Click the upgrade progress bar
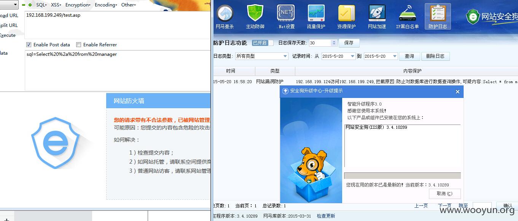The image size is (518, 221). tap(402, 176)
